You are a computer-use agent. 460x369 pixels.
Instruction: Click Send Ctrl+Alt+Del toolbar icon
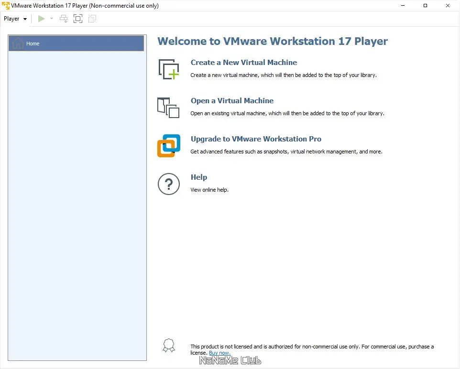[64, 19]
